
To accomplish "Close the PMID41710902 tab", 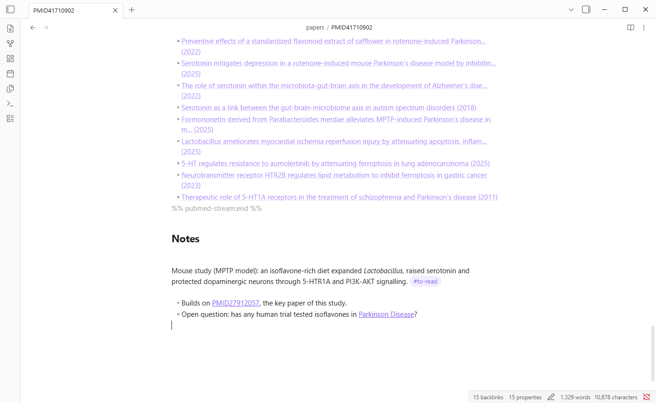I will (x=115, y=10).
